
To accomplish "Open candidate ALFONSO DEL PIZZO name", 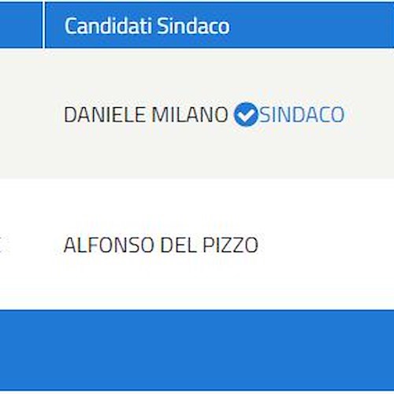I will coord(161,245).
